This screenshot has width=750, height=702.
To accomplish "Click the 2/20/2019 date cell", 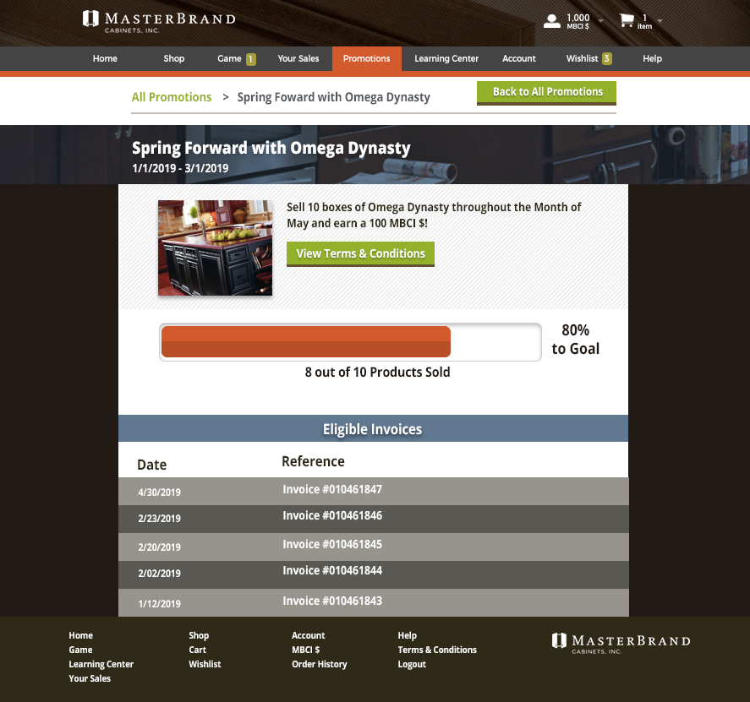I will (x=159, y=547).
